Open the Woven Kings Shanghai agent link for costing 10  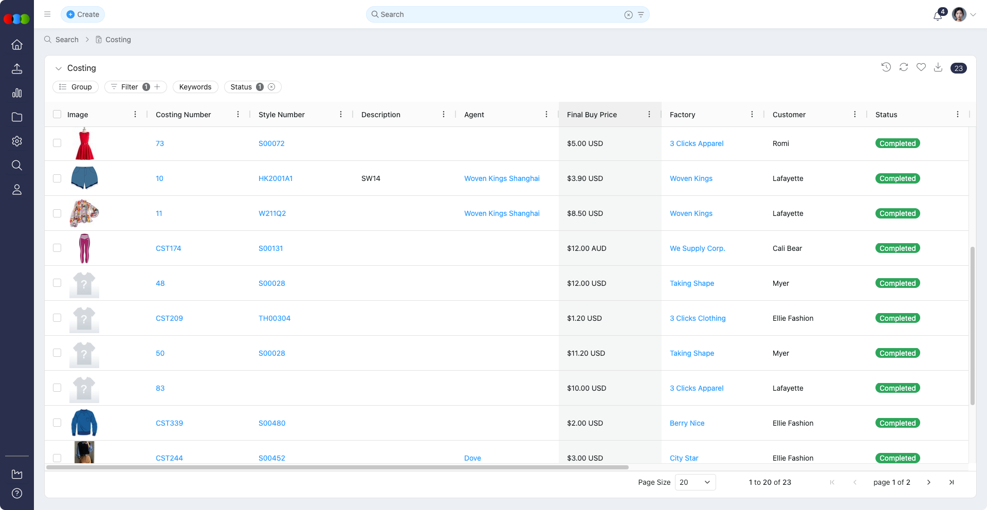502,178
